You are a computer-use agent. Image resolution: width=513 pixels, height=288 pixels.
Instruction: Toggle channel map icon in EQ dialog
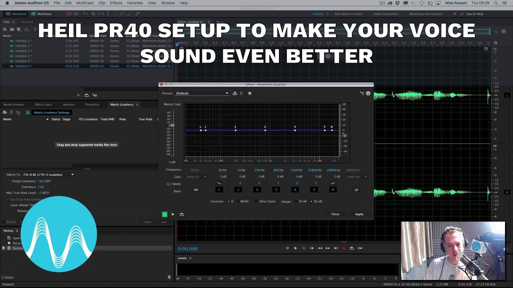point(362,93)
